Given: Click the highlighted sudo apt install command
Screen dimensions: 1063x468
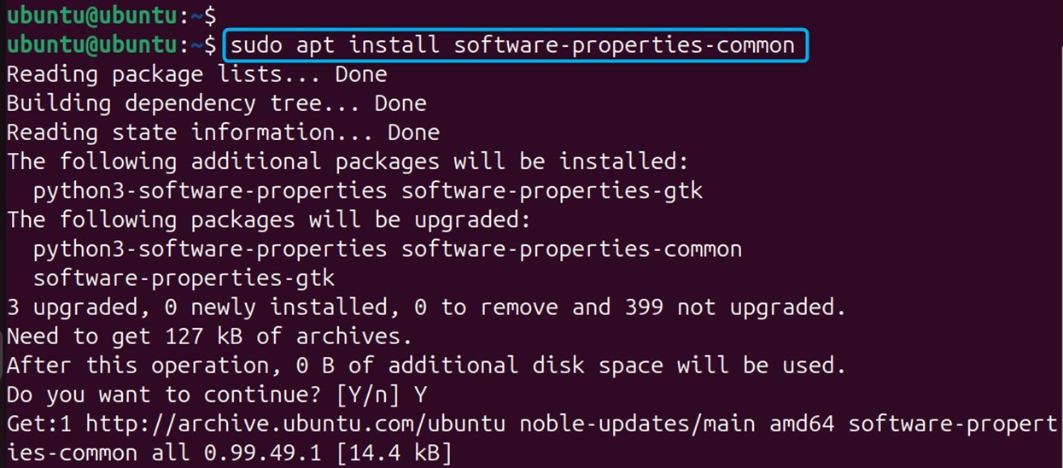Looking at the screenshot, I should point(513,44).
